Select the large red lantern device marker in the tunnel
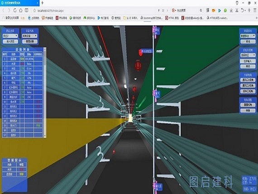The height and width of the screenshot is (194, 258). (138, 65)
